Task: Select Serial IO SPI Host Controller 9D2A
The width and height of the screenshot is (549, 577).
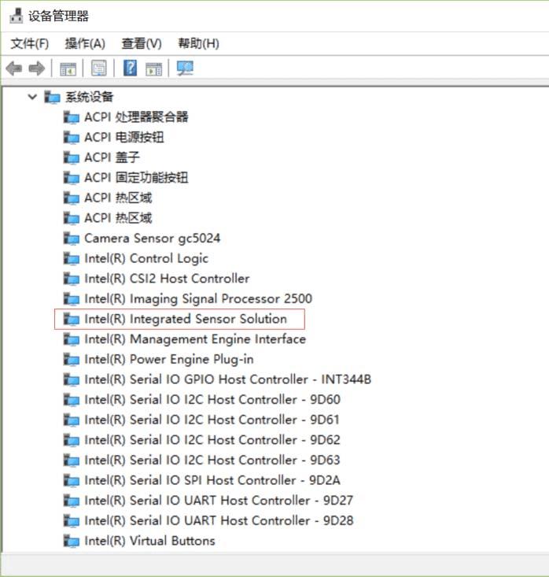Action: pyautogui.click(x=212, y=481)
